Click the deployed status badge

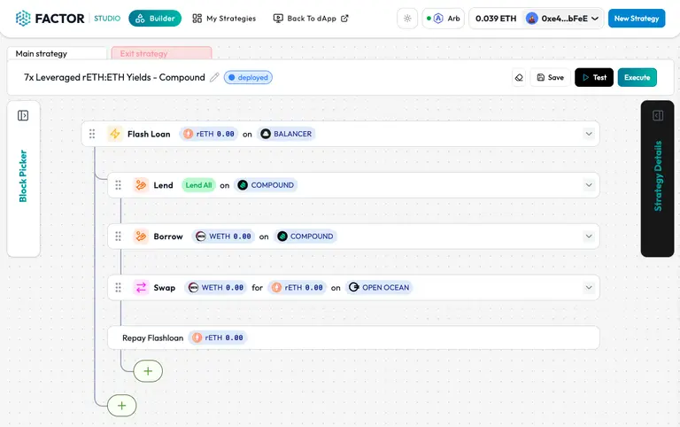coord(248,77)
